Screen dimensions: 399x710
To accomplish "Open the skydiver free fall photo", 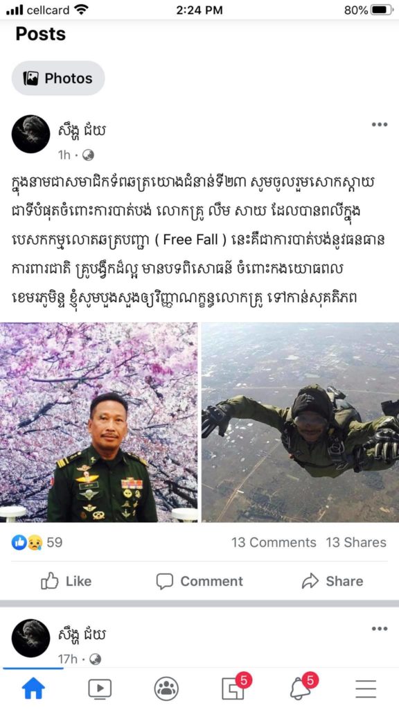I will click(x=301, y=422).
